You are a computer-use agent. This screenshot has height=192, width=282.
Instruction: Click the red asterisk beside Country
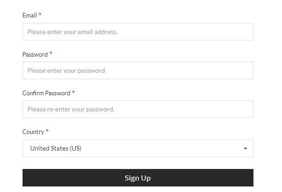tap(47, 131)
